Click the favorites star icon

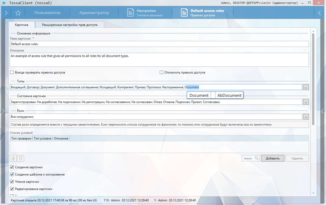coord(18,13)
